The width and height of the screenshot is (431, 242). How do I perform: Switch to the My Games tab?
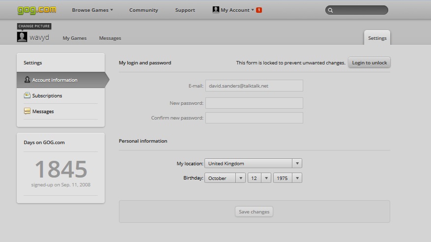75,38
